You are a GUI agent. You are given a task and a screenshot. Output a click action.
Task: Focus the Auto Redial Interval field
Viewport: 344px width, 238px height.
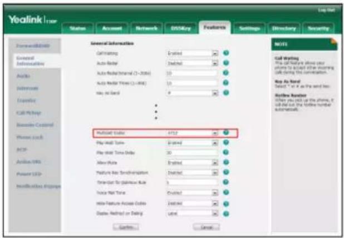coord(192,73)
